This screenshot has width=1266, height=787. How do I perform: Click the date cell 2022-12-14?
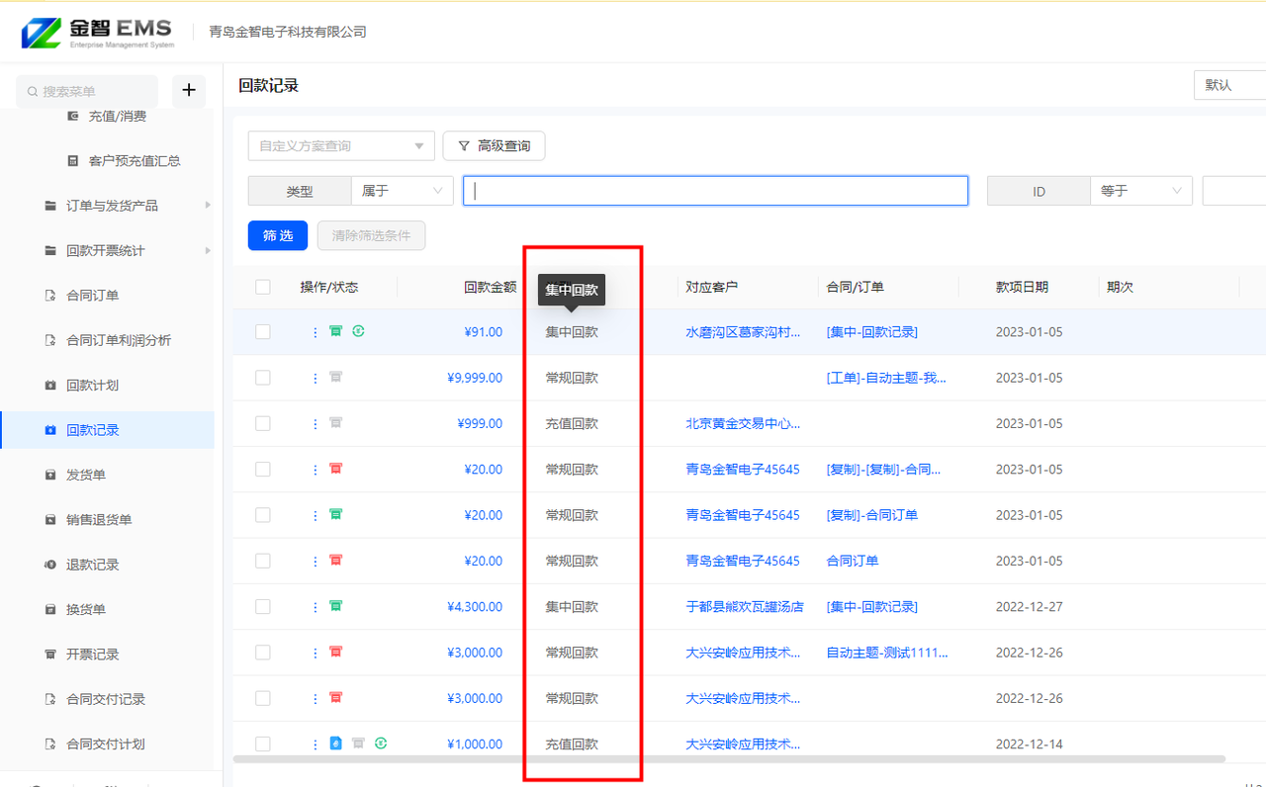(x=1029, y=743)
